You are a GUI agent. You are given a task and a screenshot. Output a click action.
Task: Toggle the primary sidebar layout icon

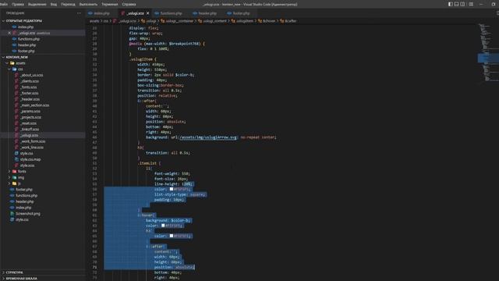pos(451,4)
